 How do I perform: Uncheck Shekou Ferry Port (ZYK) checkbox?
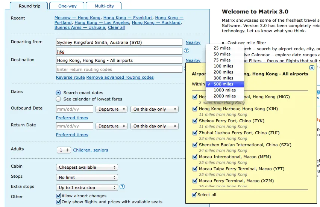point(195,121)
